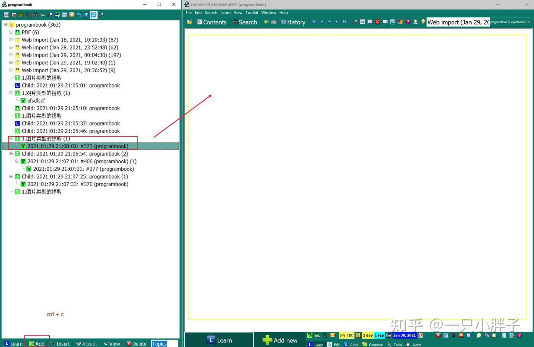Collapse the root programbook (363) node
This screenshot has width=534, height=347.
(x=5, y=25)
